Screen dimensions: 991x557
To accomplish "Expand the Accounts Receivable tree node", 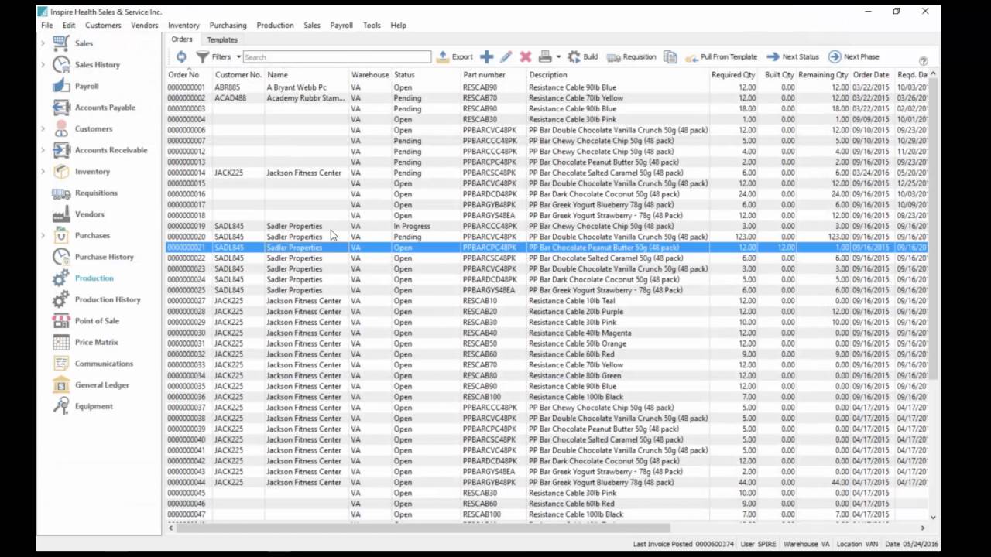I will [x=43, y=150].
